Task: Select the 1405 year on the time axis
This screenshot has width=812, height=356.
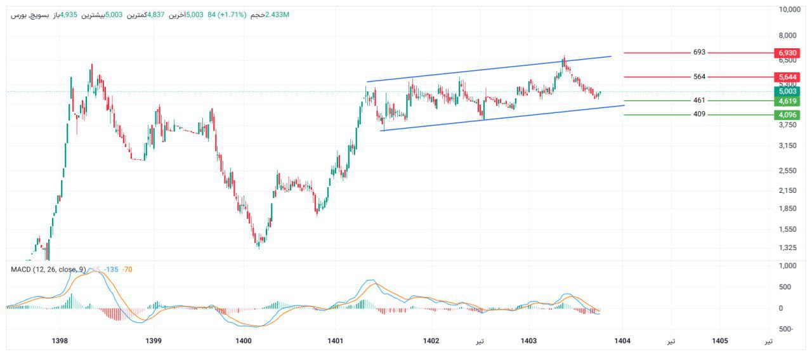Action: (x=719, y=341)
